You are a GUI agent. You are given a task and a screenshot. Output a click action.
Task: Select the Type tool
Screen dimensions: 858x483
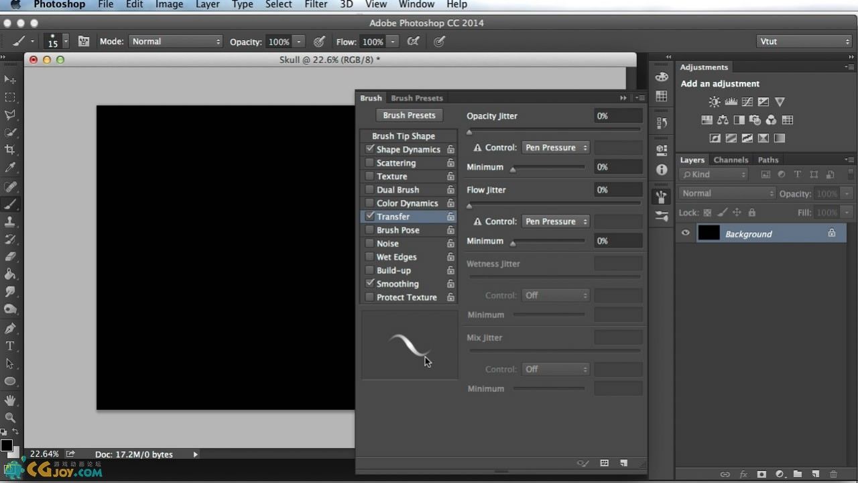(10, 346)
